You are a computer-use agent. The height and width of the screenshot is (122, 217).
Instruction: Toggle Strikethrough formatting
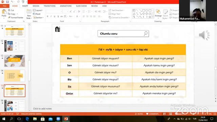[x=62, y=16]
